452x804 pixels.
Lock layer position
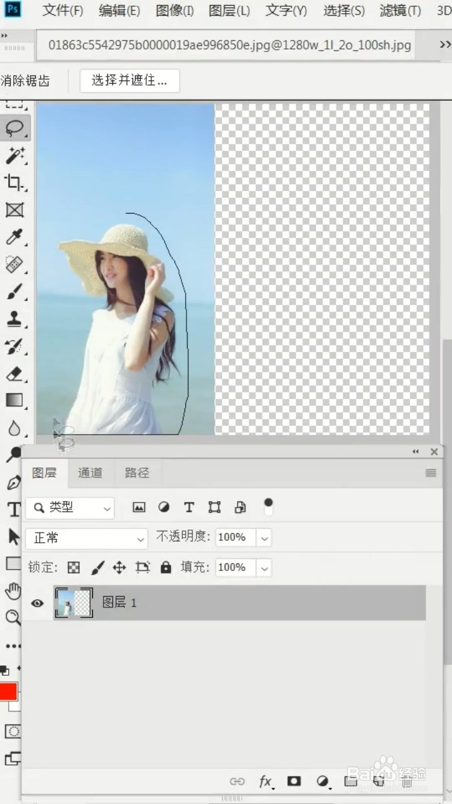(x=119, y=568)
